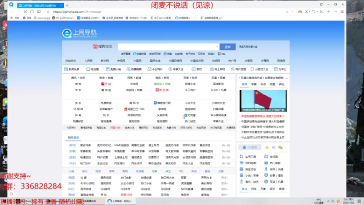364x205 pixels.
Task: Open 新闻头条 category icon
Action: tap(72, 69)
